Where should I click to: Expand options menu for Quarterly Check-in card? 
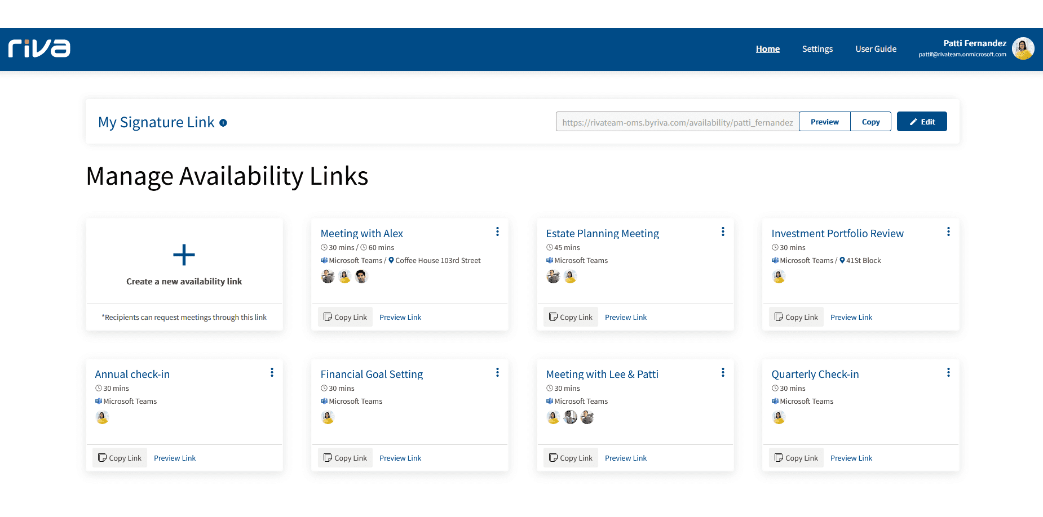948,373
